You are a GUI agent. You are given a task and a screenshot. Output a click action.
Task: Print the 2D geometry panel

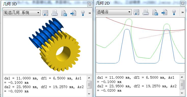(146, 12)
